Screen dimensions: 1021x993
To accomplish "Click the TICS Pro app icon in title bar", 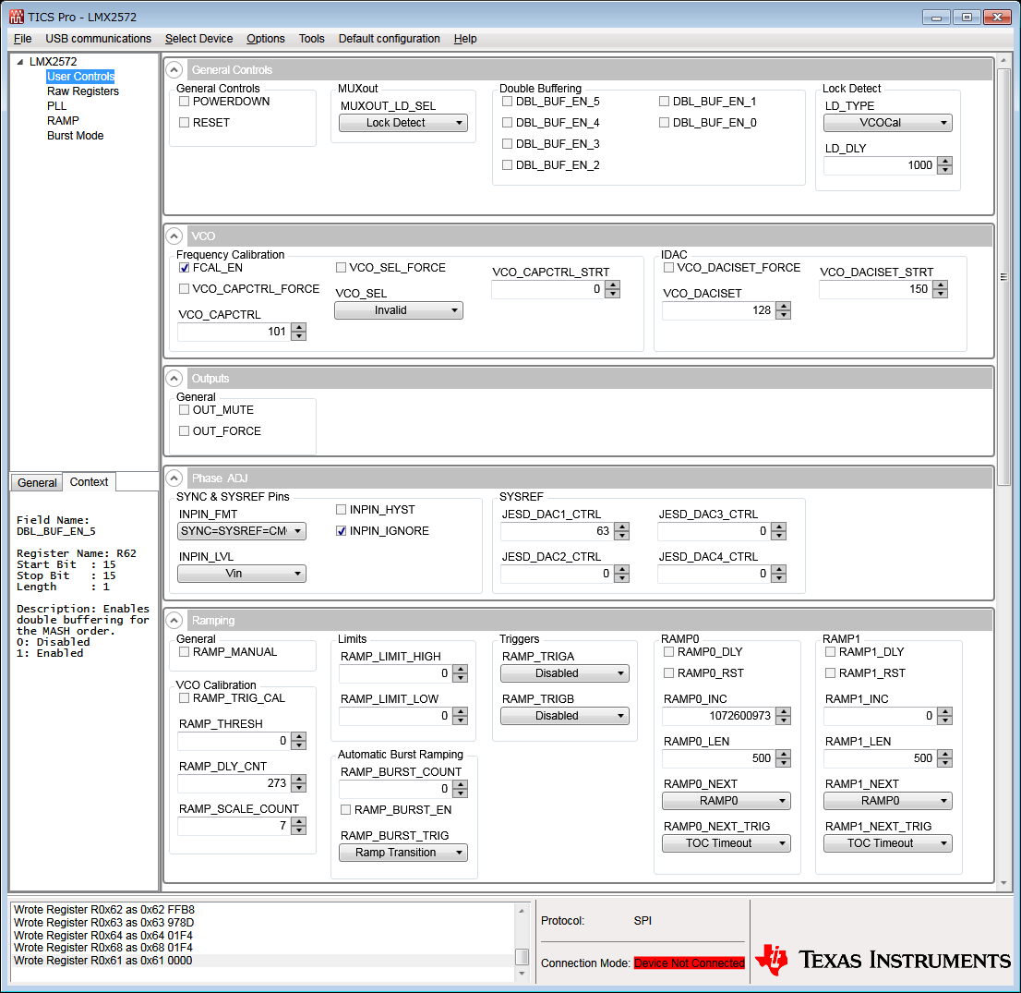I will point(17,17).
